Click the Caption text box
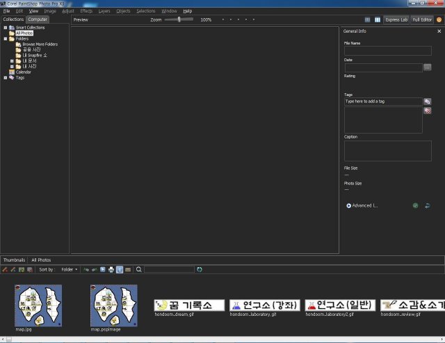Screen dimensions: 445x343 [388, 151]
